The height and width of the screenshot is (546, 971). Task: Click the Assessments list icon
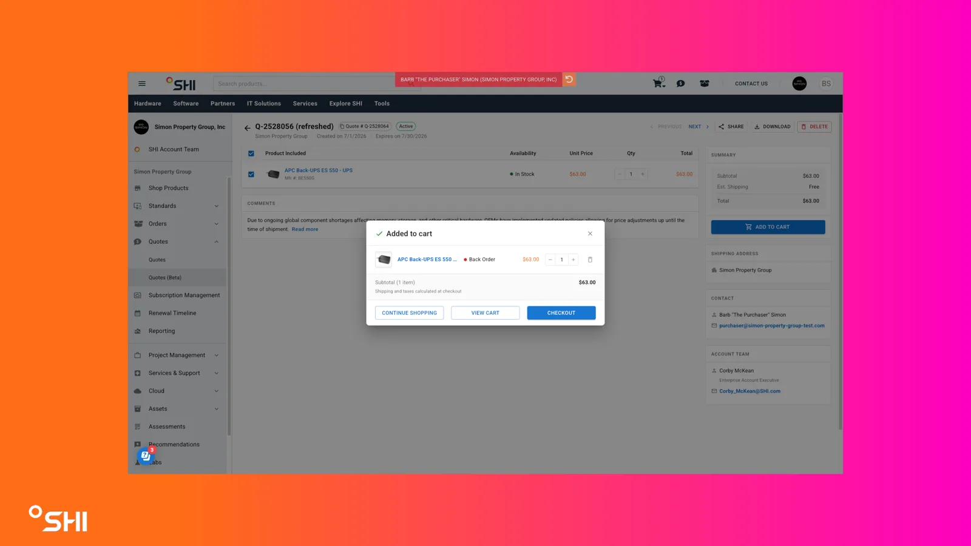pyautogui.click(x=138, y=426)
